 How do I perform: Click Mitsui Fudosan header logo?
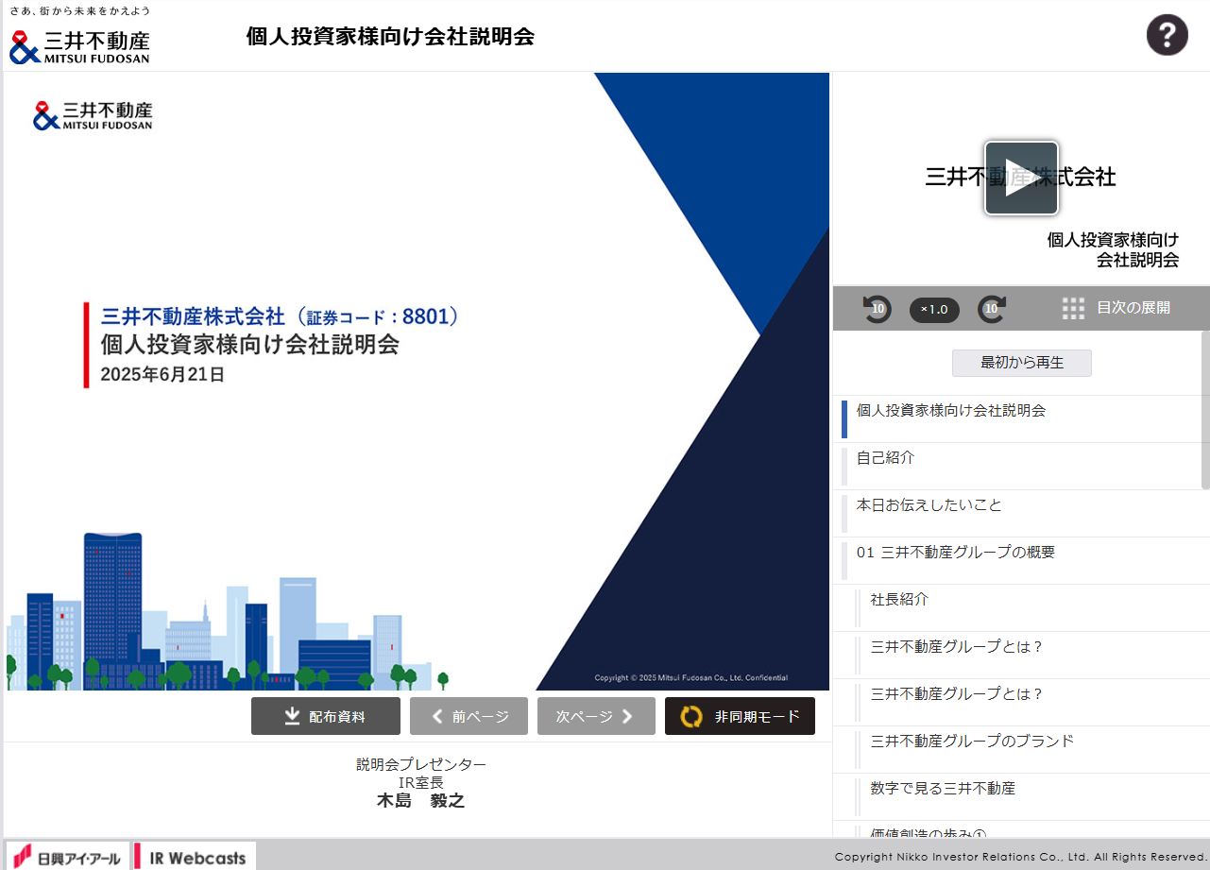[79, 45]
